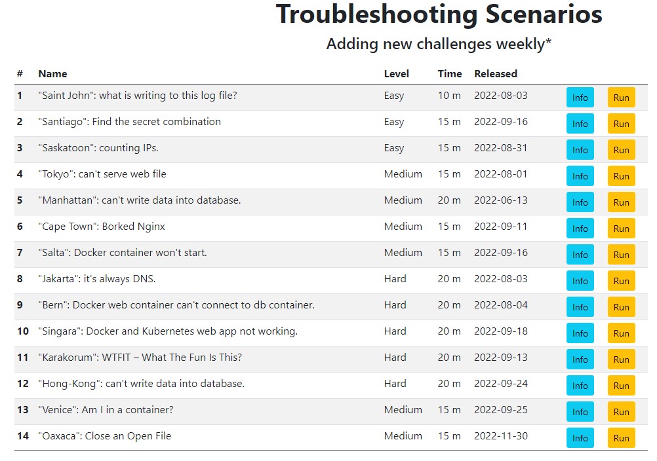The height and width of the screenshot is (461, 657).
Task: Open Info for "Bern" Docker scenario
Action: click(x=580, y=307)
